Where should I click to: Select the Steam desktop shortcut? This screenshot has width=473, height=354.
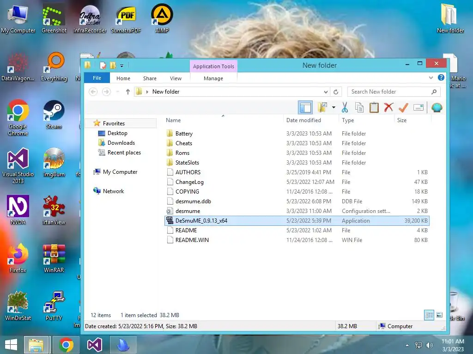54,115
